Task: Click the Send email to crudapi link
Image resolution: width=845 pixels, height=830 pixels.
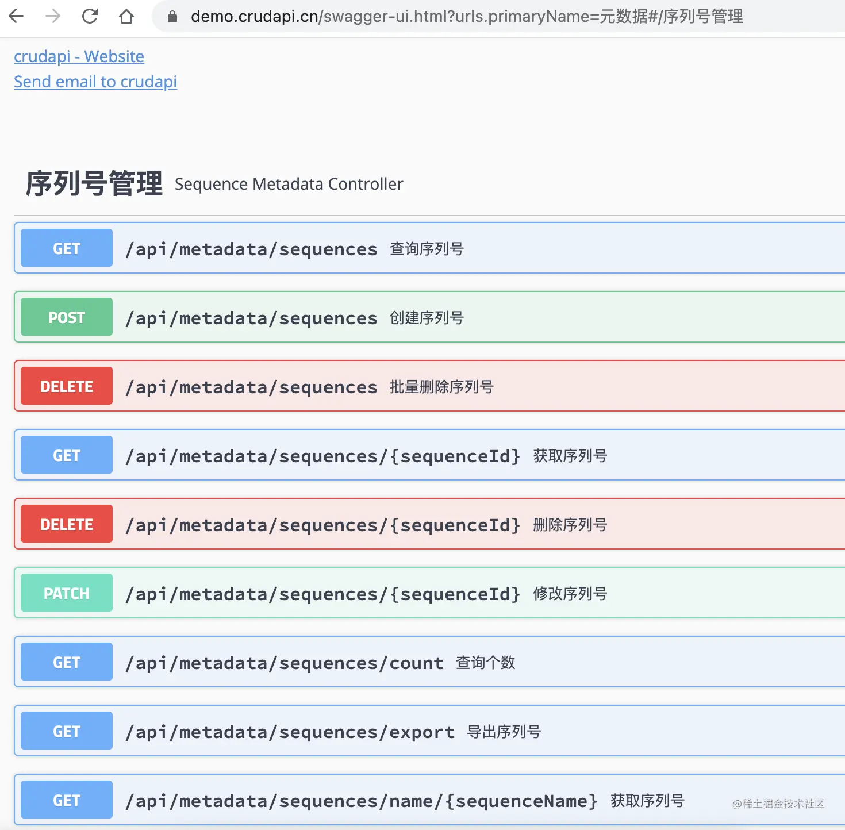Action: [x=95, y=82]
